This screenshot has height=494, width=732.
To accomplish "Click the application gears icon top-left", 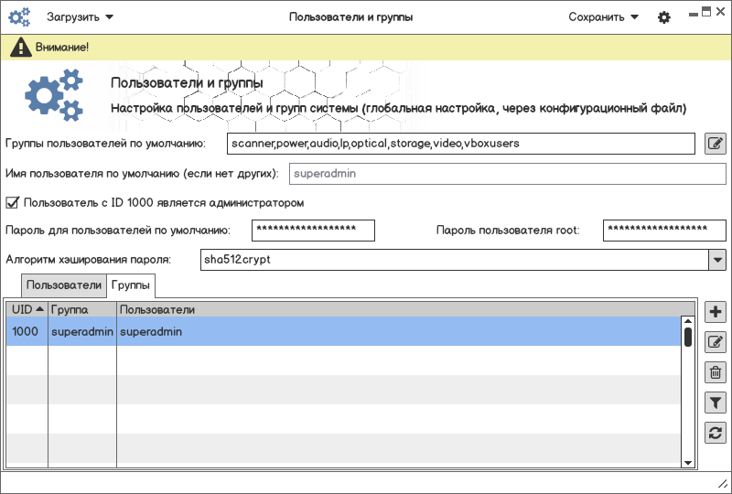I will [19, 17].
